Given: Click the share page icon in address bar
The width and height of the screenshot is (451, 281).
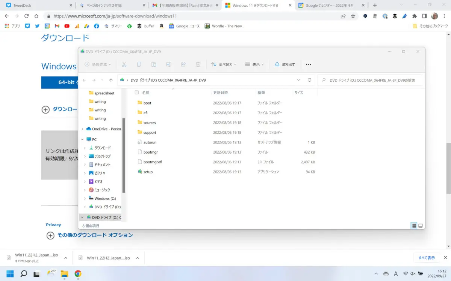Looking at the screenshot, I should coord(343,16).
